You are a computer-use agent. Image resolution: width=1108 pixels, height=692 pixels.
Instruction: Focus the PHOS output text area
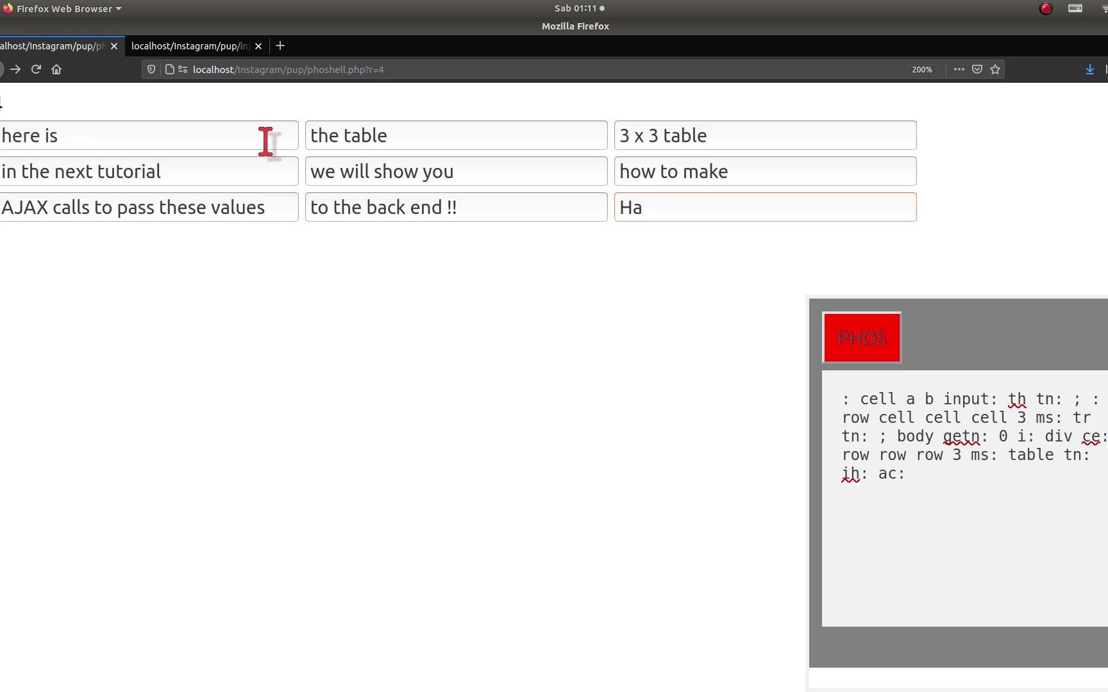click(965, 498)
